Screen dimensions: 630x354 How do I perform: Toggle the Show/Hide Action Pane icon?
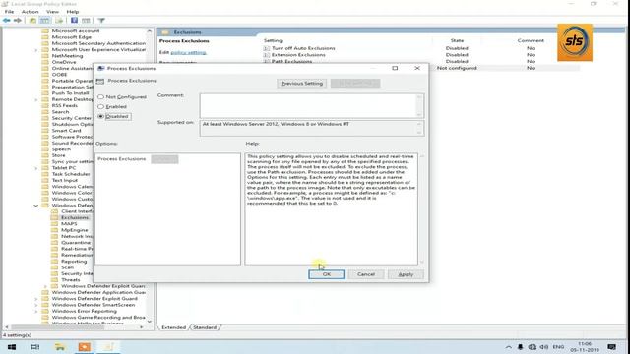[x=86, y=20]
